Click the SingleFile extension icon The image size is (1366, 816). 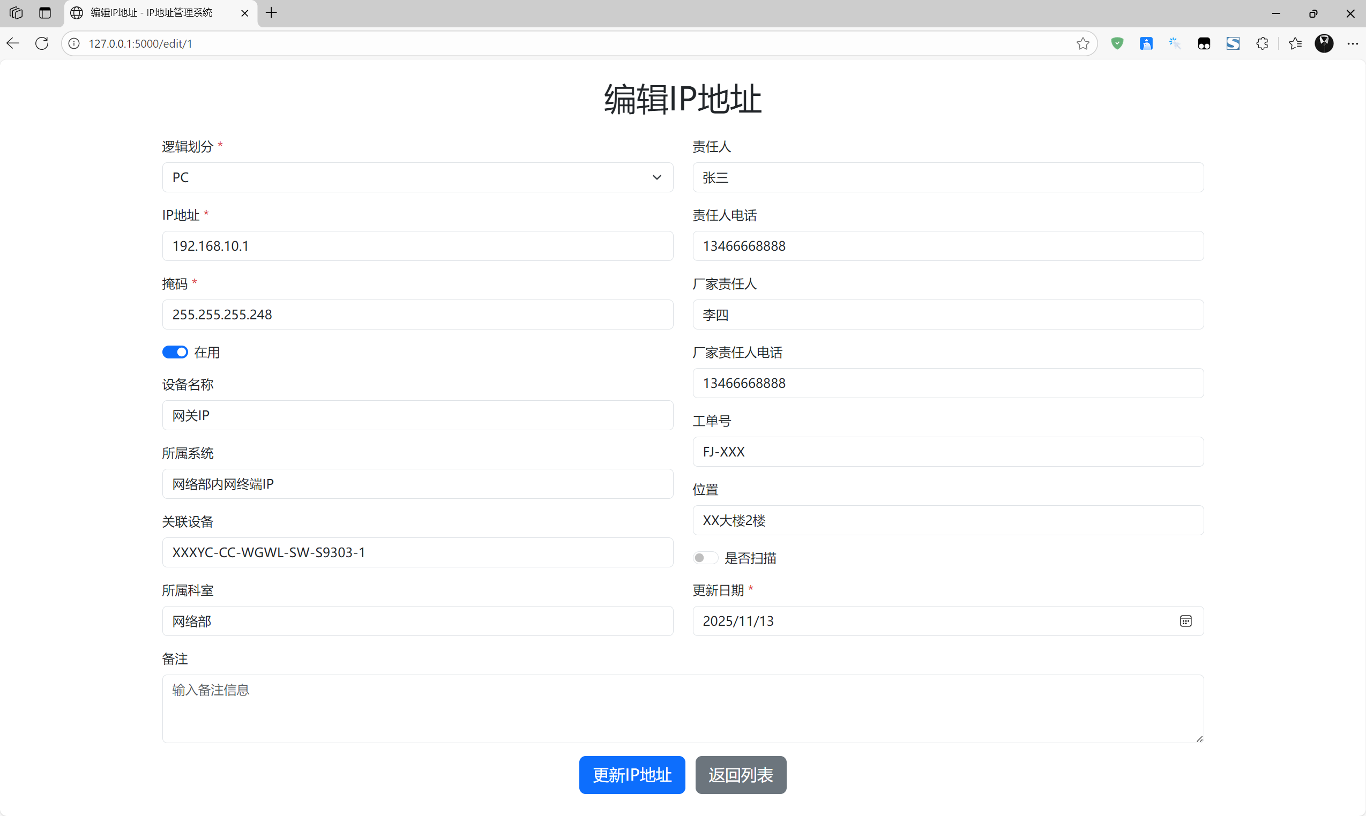1233,43
